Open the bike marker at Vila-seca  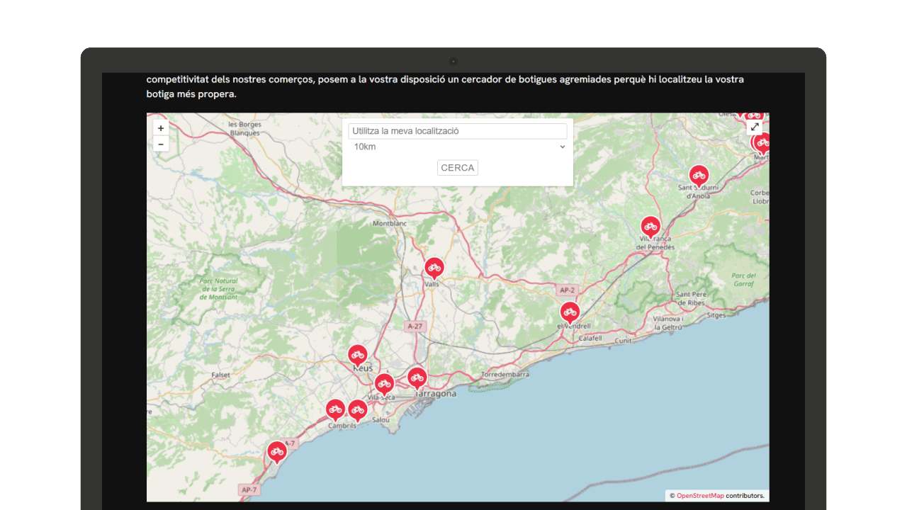pyautogui.click(x=384, y=384)
